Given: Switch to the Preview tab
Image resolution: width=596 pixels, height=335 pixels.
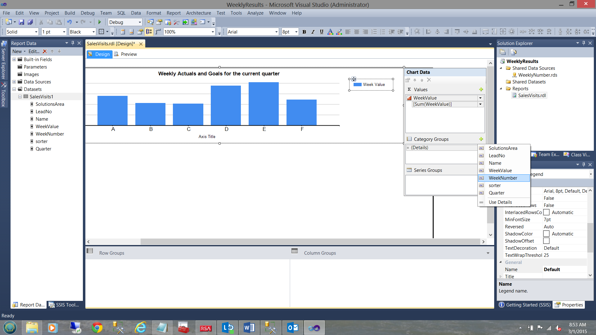Looking at the screenshot, I should pyautogui.click(x=129, y=54).
